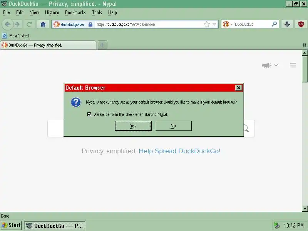Follow the Help Spread DuckDuckGo! link
Viewport: 308px width, 231px height.
[179, 151]
